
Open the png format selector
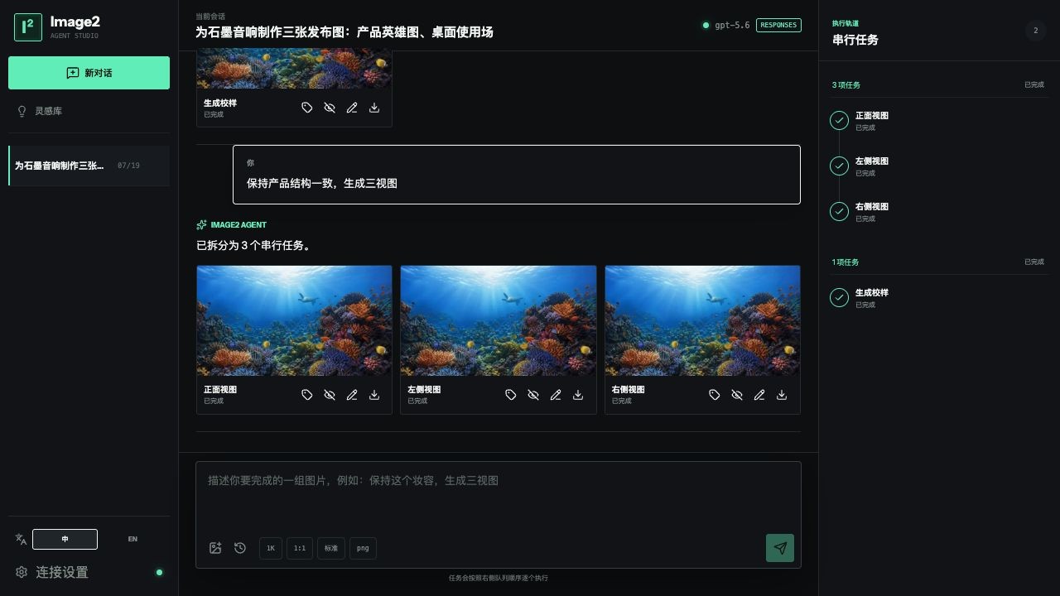(x=363, y=548)
